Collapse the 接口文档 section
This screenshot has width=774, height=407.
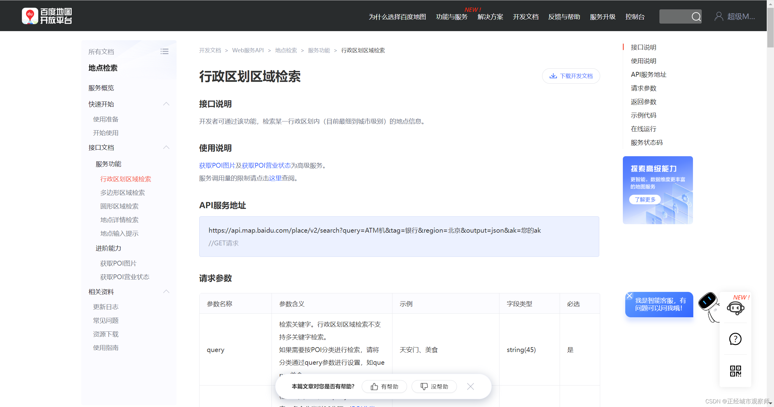[166, 147]
